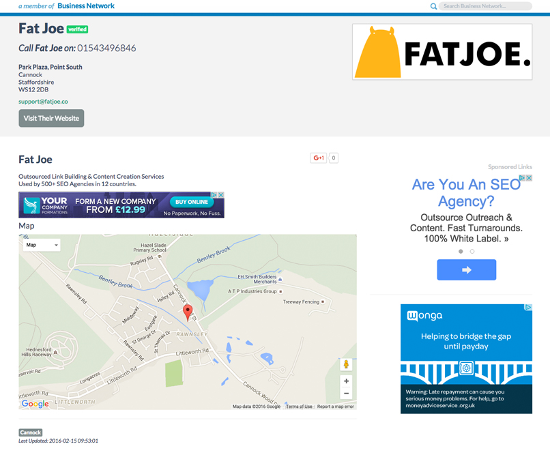
Task: Click the Wonga payday ad text
Action: (466, 341)
